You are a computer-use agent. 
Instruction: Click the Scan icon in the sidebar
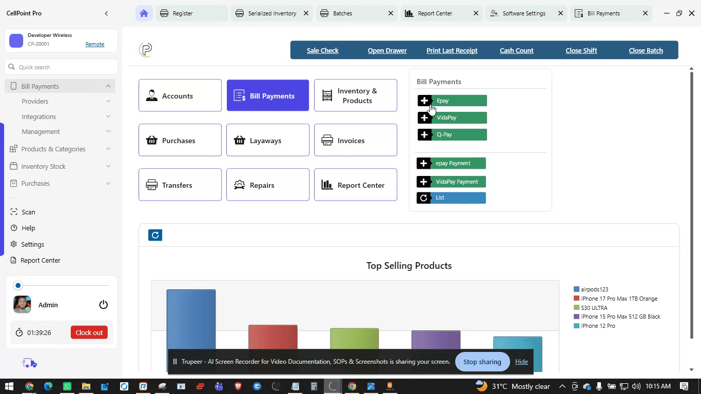click(x=14, y=212)
